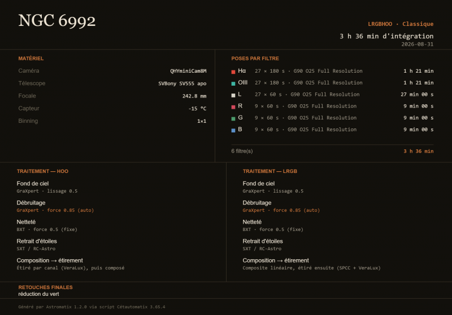Click the date 2026-08-31
The image size is (452, 315).
[418, 45]
